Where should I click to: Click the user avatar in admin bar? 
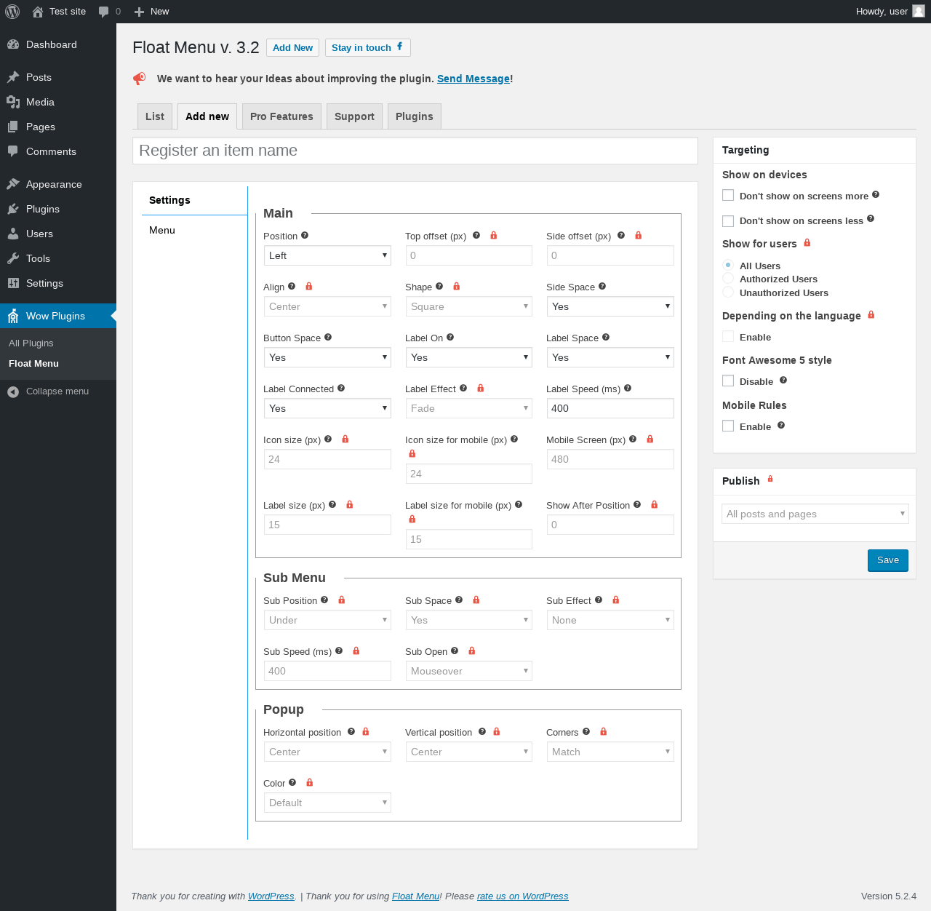[919, 11]
